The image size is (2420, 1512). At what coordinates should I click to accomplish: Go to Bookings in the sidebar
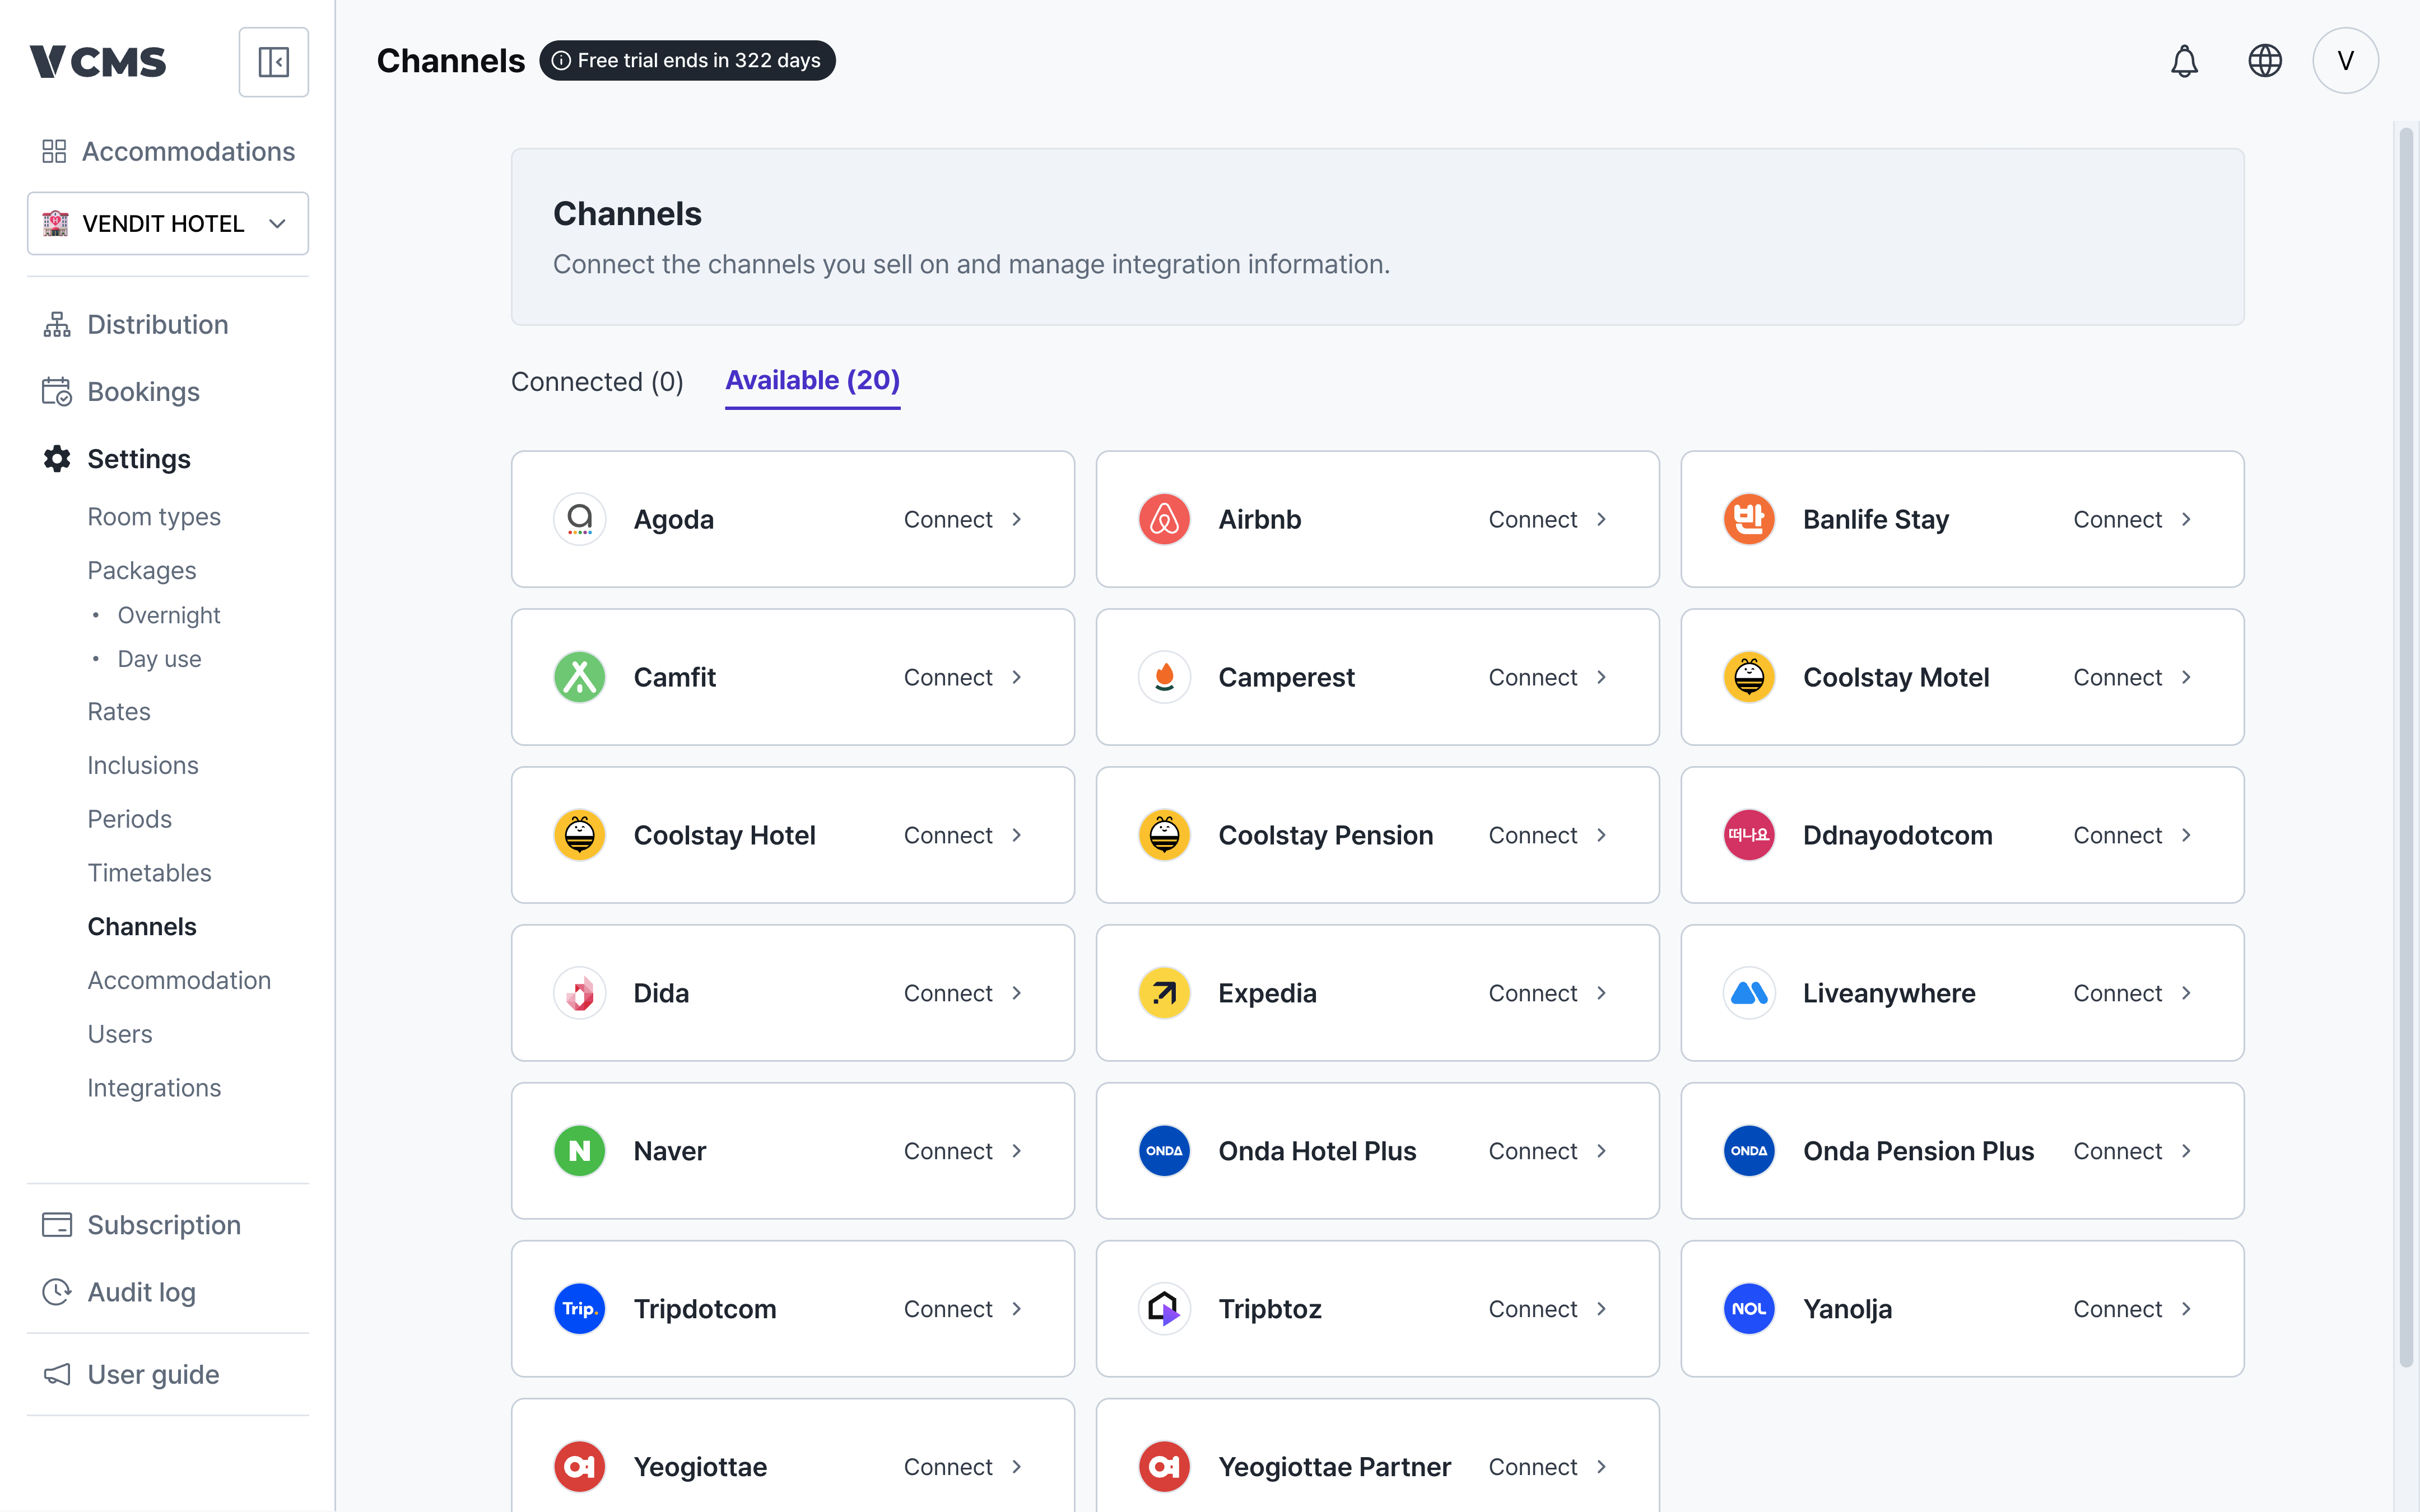click(x=144, y=391)
